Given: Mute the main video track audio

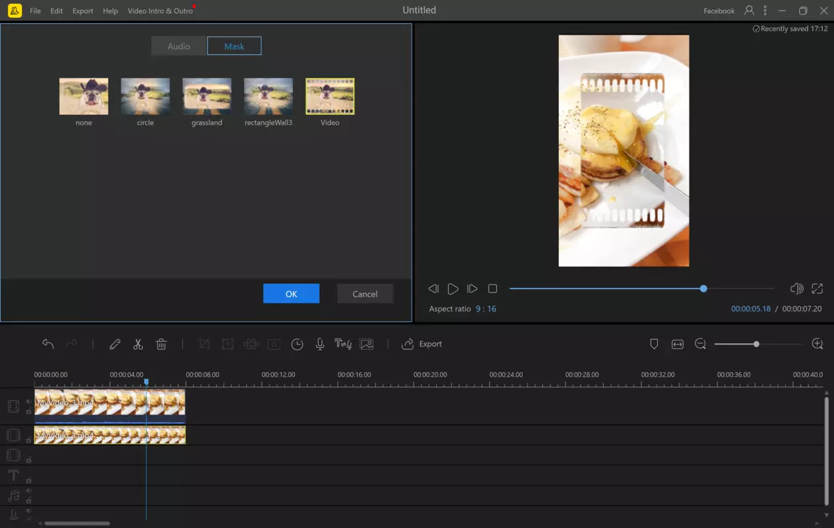Looking at the screenshot, I should tap(28, 401).
